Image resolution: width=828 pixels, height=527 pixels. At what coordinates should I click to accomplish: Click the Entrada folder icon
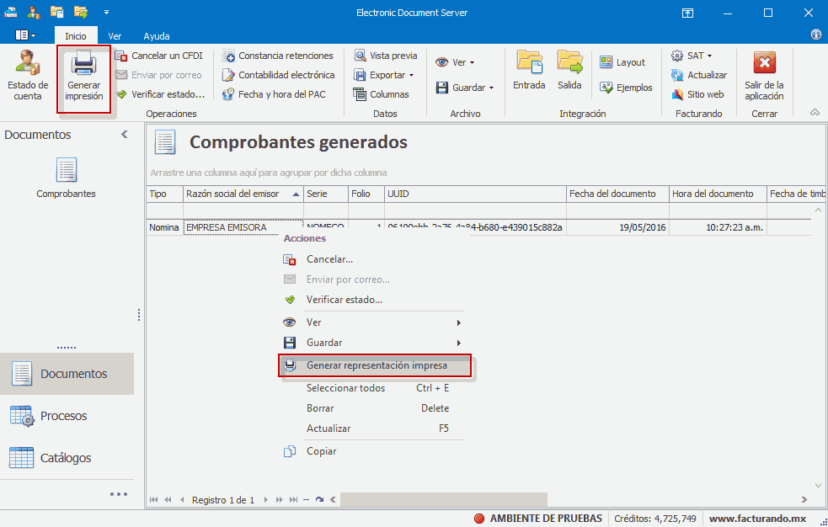point(529,64)
